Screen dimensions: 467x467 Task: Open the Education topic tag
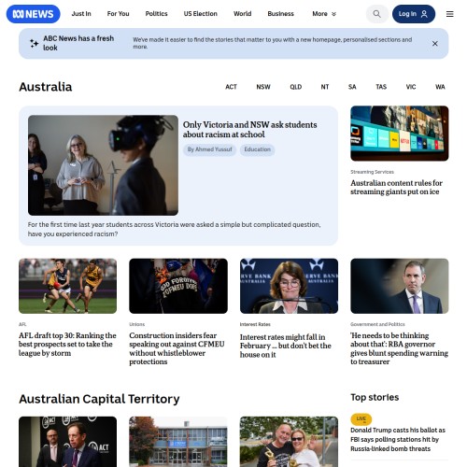(x=257, y=149)
